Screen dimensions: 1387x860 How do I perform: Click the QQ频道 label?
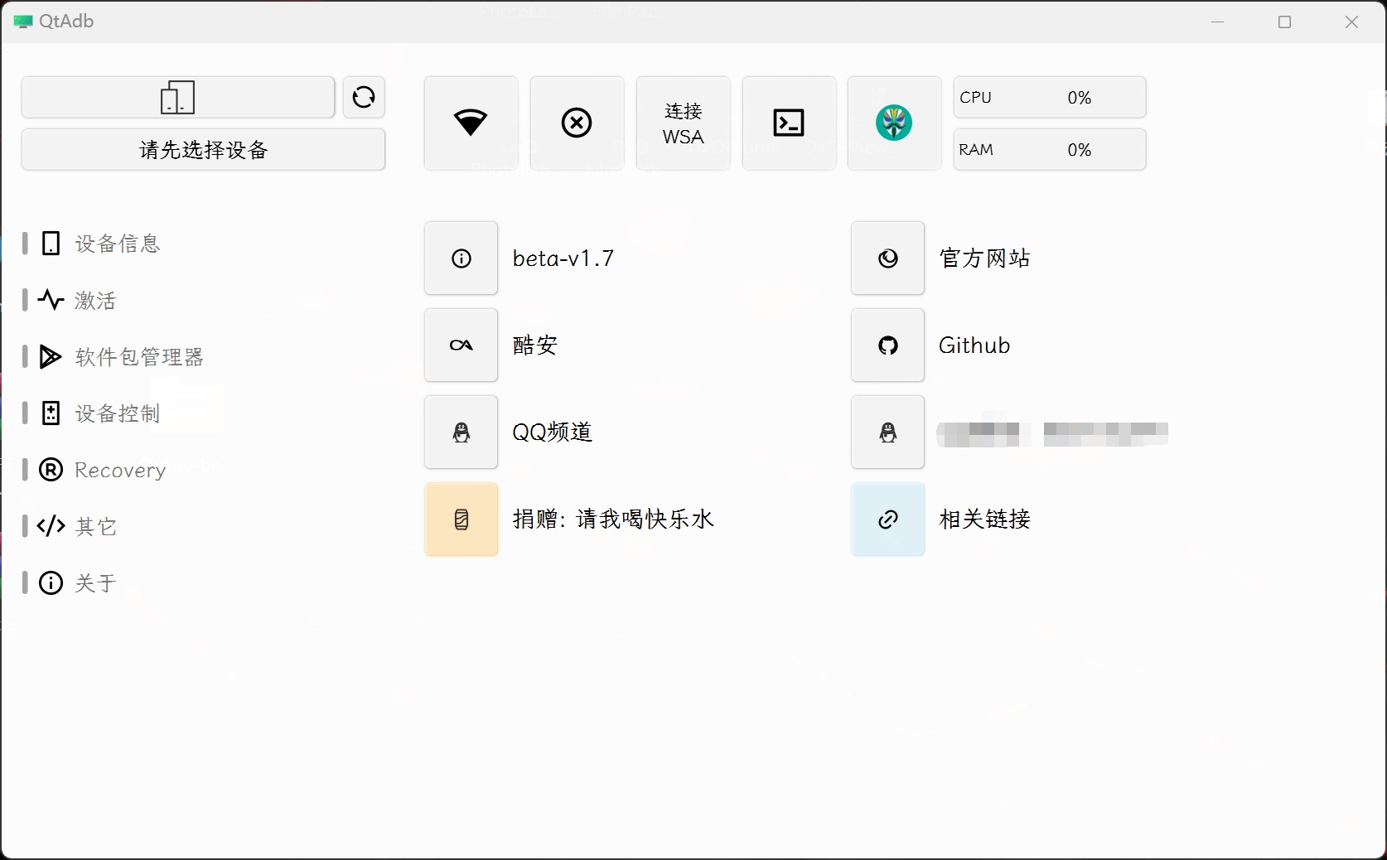pos(553,432)
